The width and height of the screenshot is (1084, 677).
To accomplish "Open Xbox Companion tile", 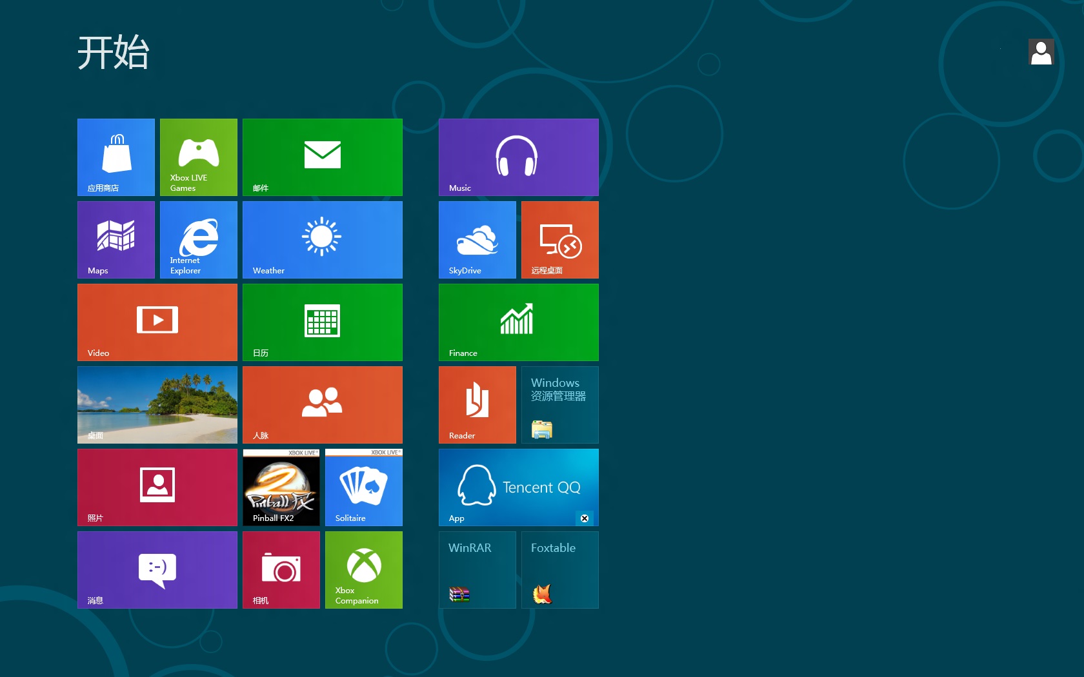I will tap(364, 570).
